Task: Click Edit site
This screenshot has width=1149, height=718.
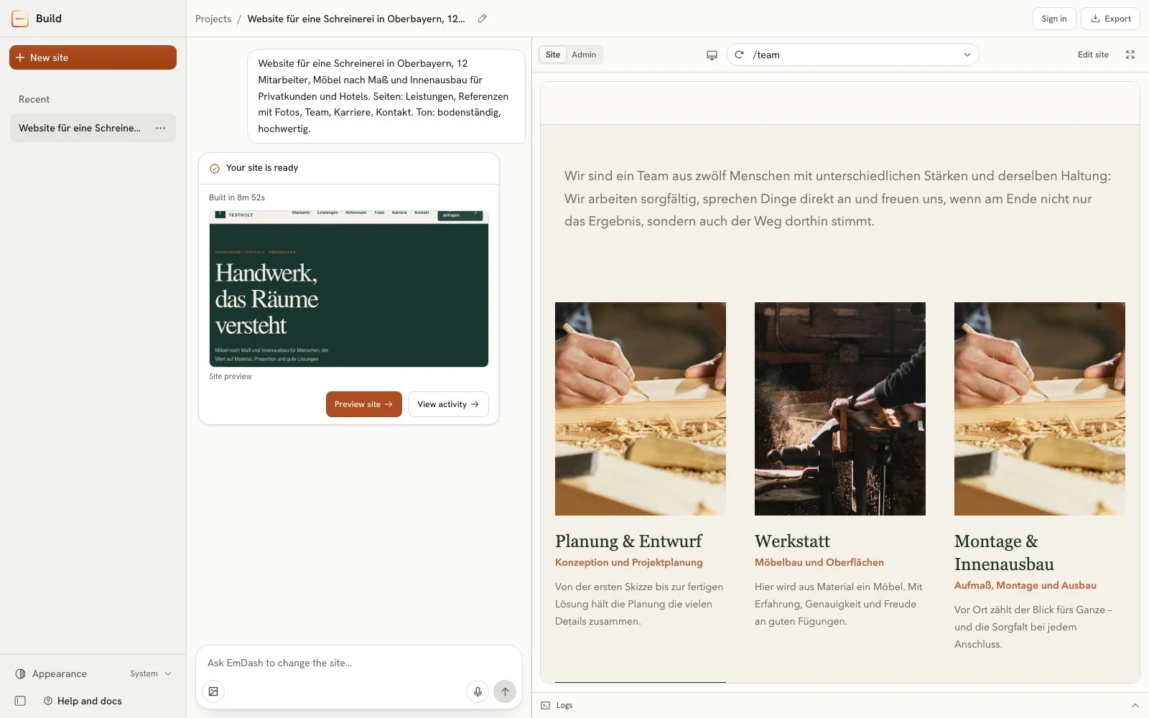Action: 1093,55
